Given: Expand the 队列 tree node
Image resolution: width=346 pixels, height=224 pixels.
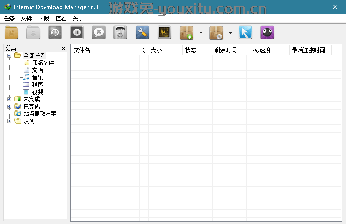Looking at the screenshot, I should pos(9,121).
